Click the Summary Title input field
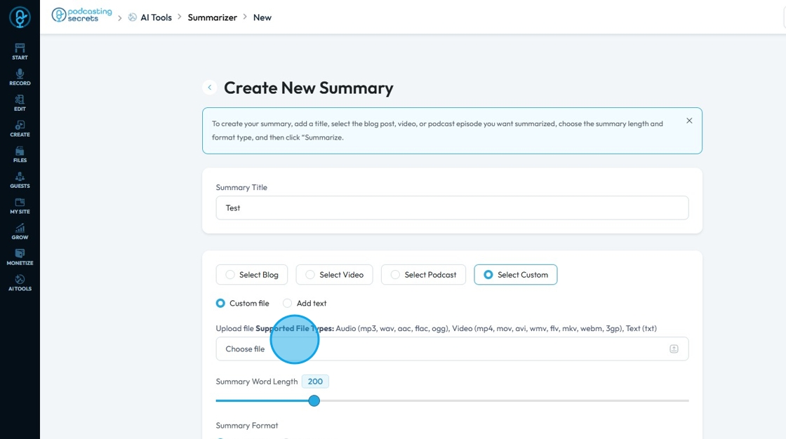 click(452, 208)
